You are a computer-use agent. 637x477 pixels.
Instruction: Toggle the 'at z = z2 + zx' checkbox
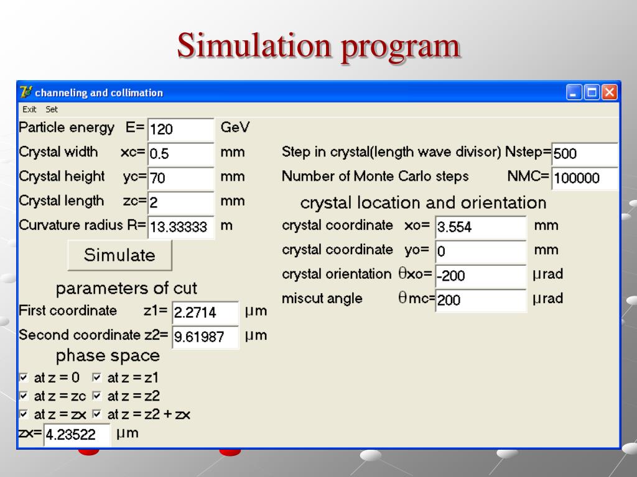click(x=96, y=414)
